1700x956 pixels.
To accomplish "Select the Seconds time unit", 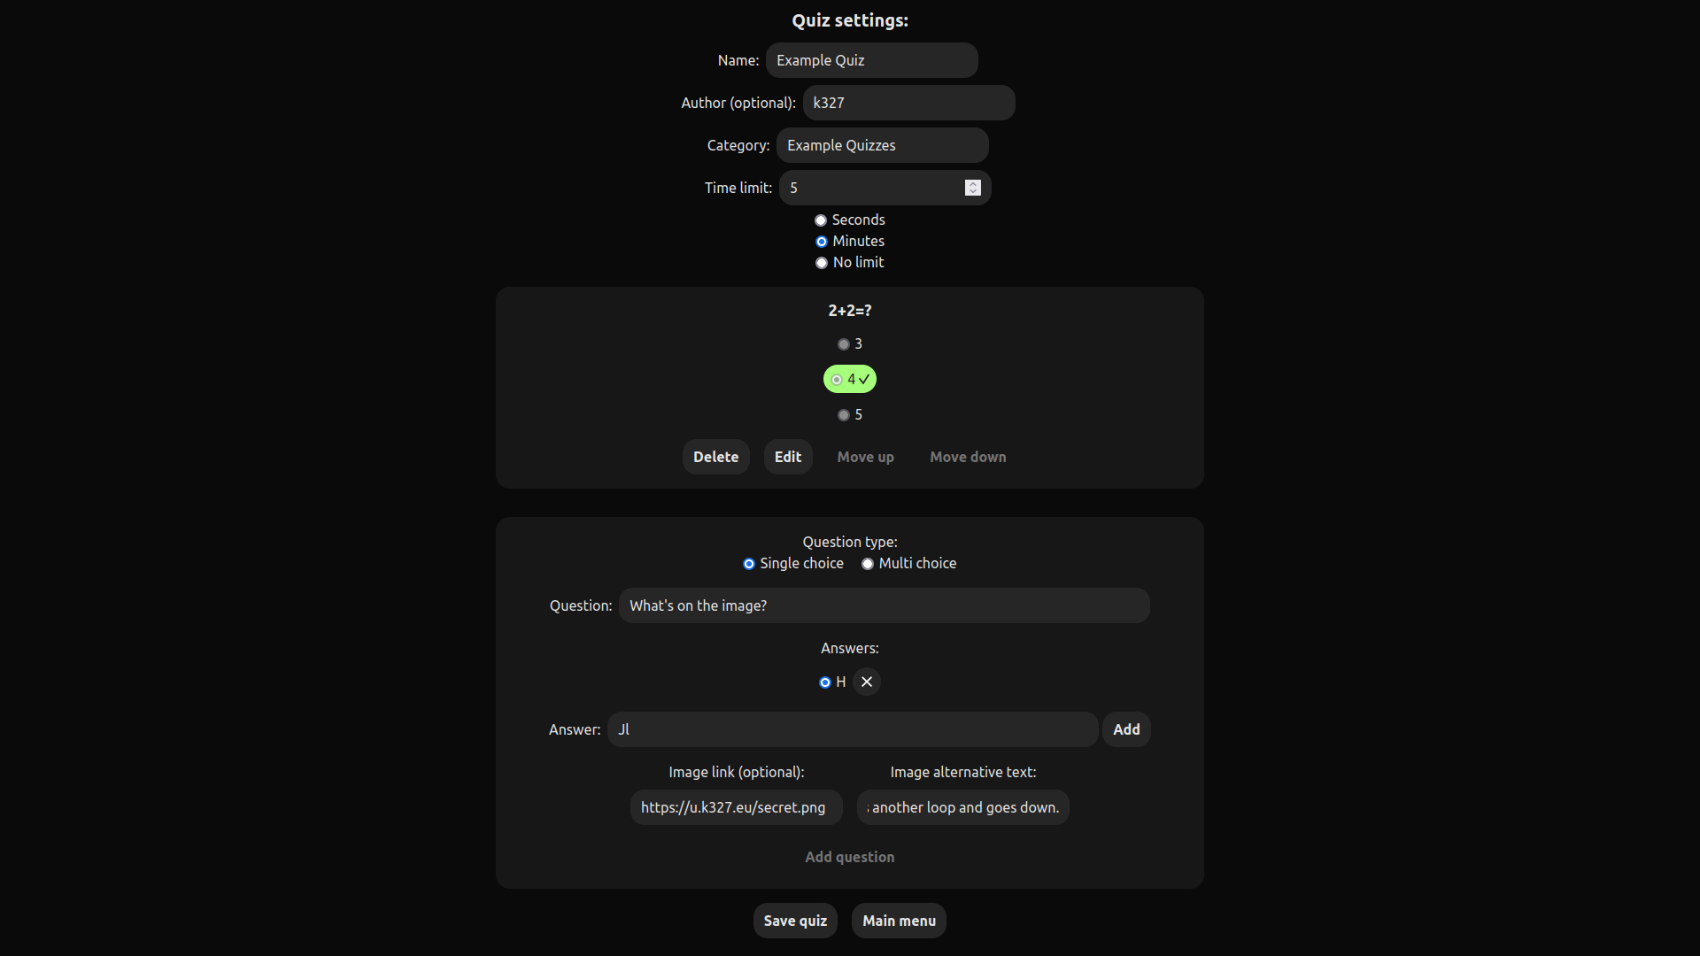I will 821,220.
